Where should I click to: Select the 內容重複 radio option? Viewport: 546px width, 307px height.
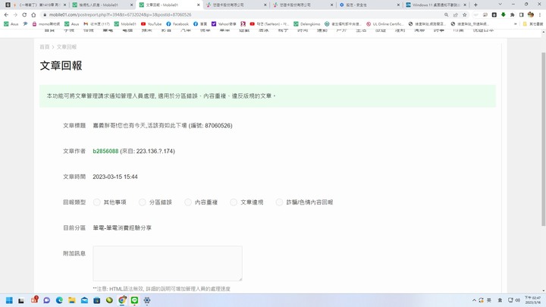pyautogui.click(x=188, y=202)
